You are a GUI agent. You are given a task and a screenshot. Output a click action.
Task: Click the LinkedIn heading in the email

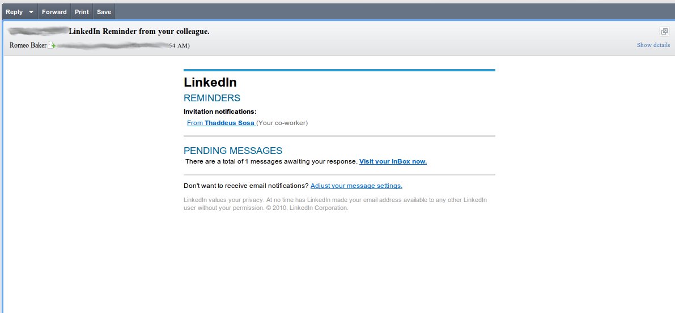pyautogui.click(x=210, y=83)
